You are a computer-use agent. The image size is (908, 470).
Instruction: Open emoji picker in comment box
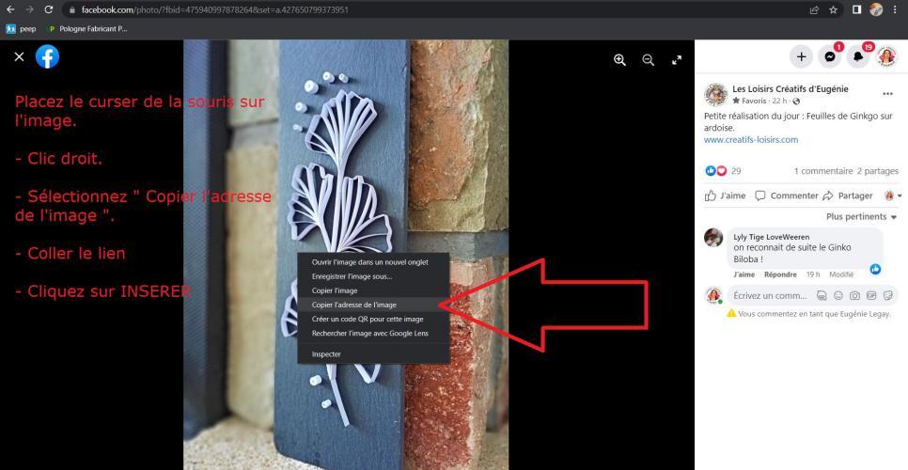(838, 296)
